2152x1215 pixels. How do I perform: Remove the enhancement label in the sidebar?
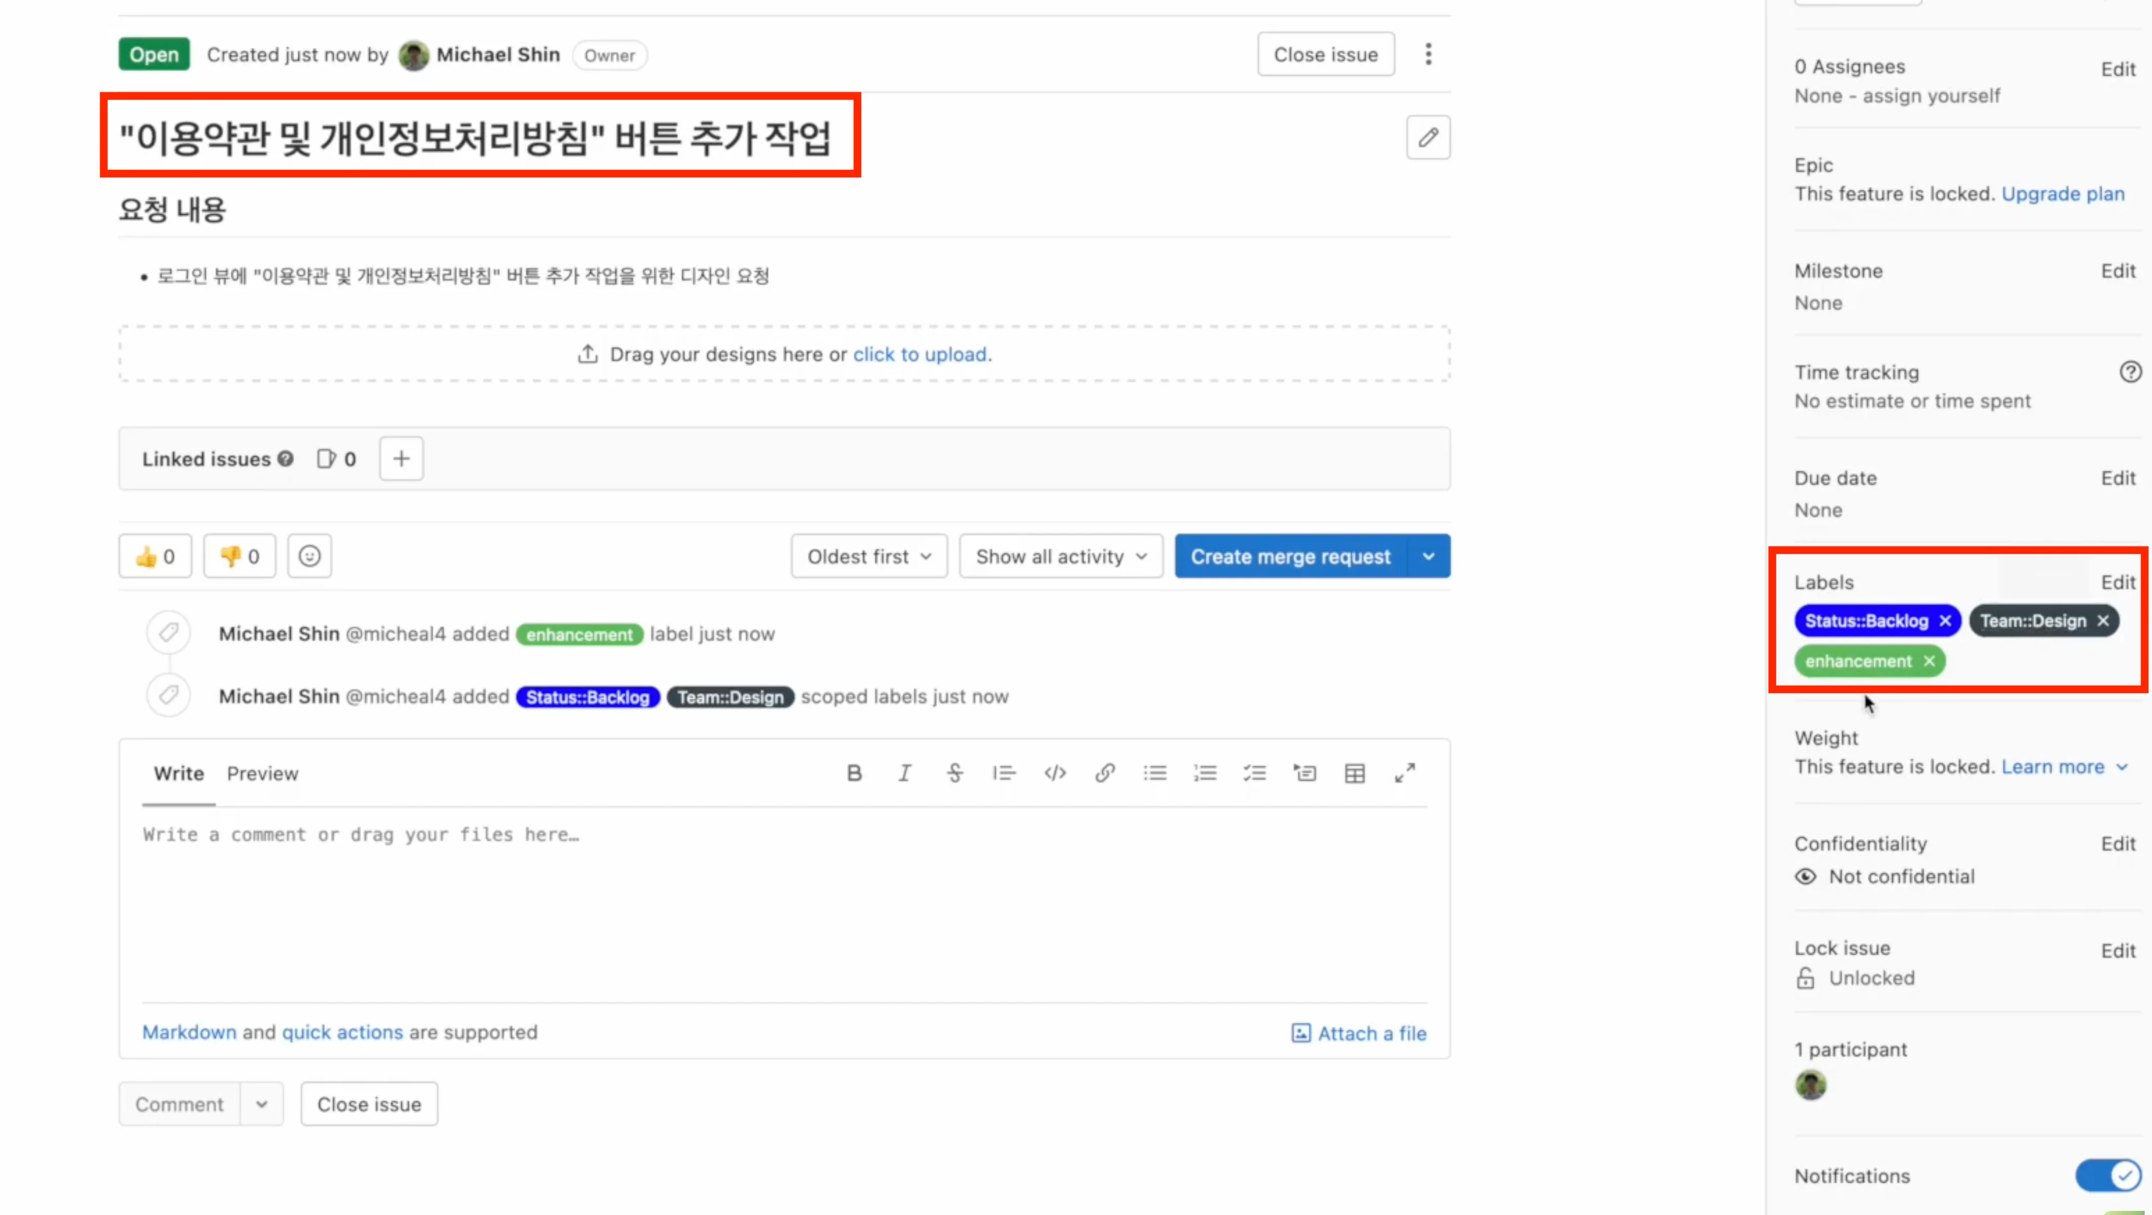[1930, 661]
